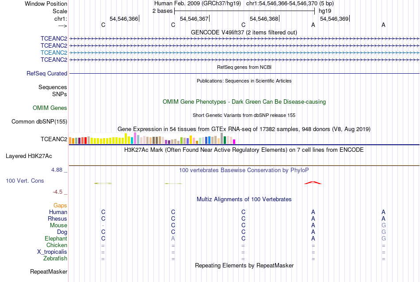
Task: Click the H3K27Ac Mark track title
Action: (x=244, y=150)
